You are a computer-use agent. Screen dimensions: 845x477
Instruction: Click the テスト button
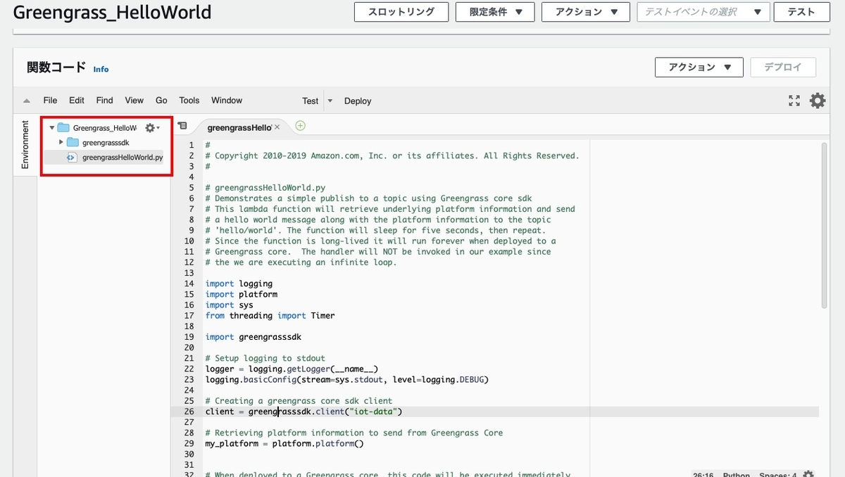click(801, 12)
